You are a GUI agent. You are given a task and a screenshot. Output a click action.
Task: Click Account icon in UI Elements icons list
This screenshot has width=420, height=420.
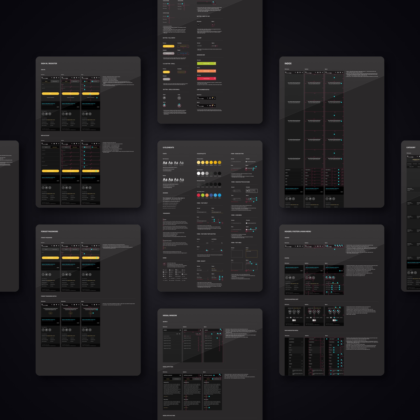tap(170, 270)
